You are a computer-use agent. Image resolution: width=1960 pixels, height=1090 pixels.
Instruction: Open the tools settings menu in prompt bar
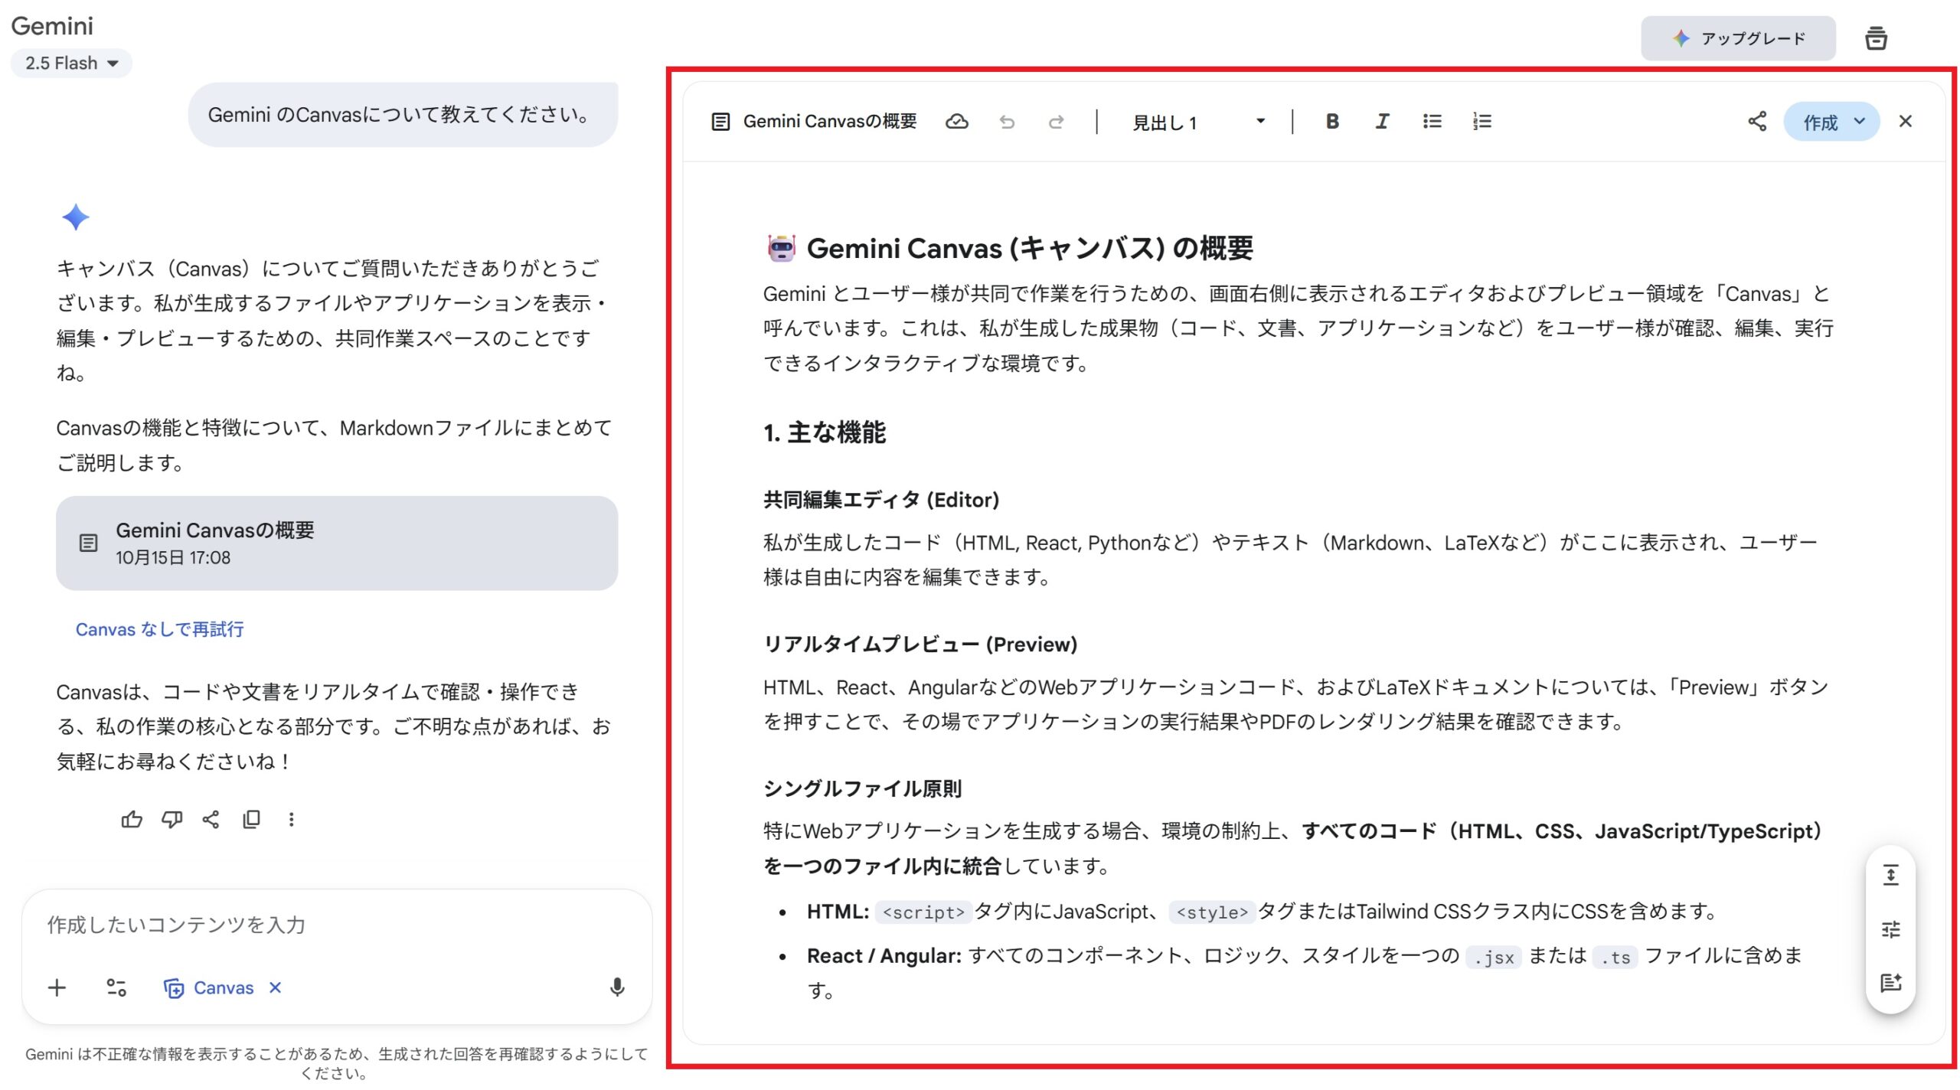[116, 988]
